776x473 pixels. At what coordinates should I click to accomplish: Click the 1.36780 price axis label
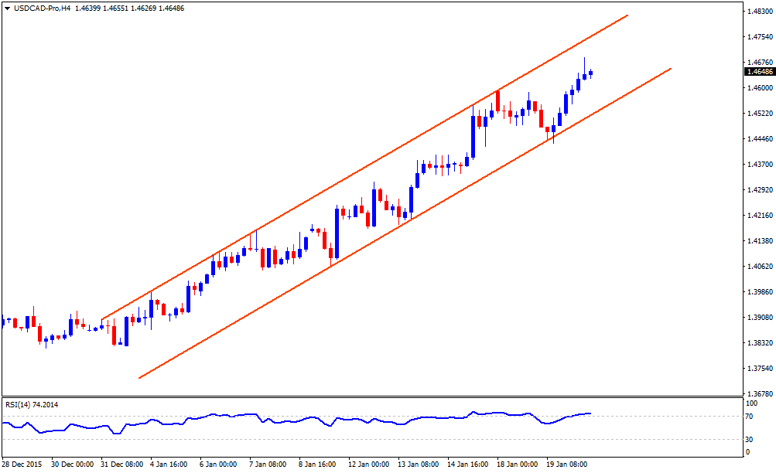pyautogui.click(x=760, y=394)
